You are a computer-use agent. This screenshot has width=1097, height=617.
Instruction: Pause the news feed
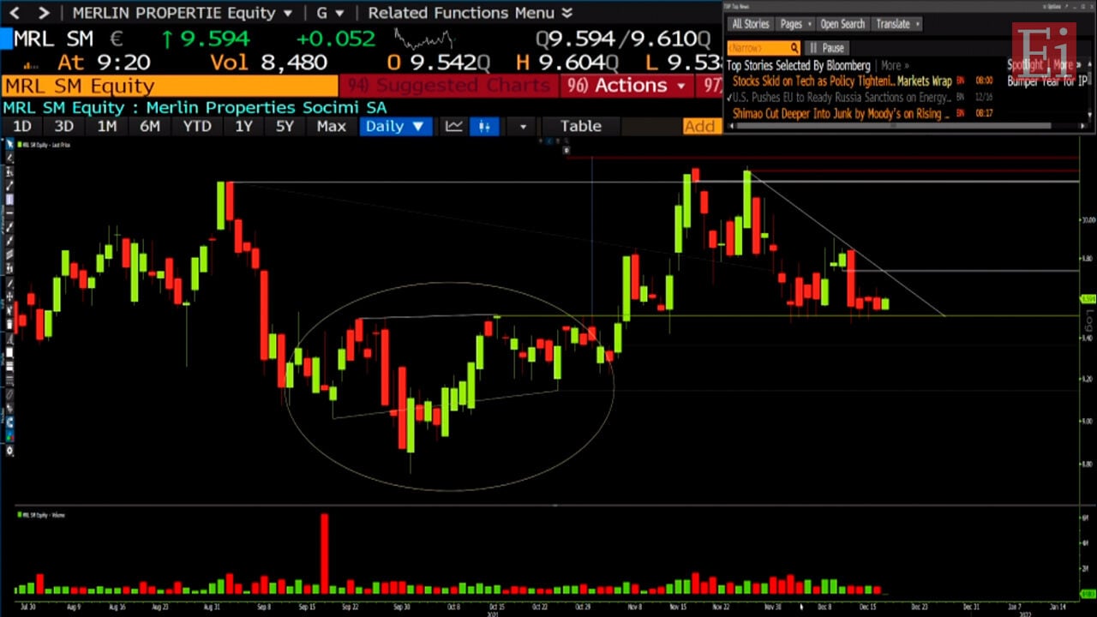pos(827,48)
